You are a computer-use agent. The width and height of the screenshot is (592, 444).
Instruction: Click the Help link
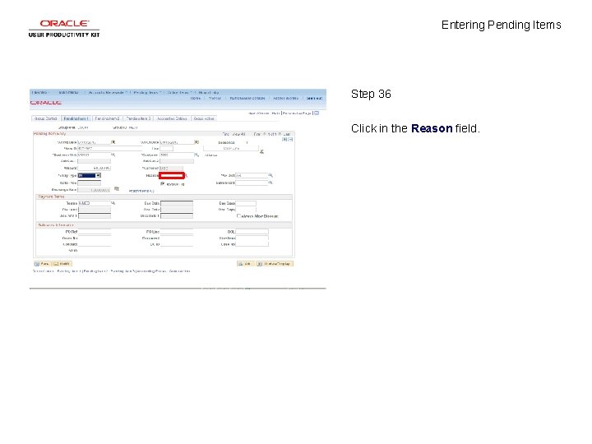(x=275, y=113)
